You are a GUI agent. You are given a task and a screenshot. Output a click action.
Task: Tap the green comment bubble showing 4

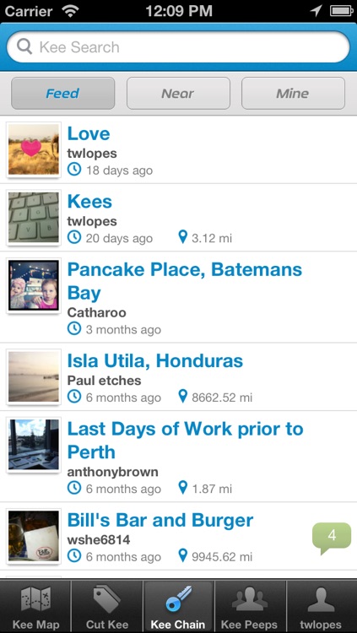(x=332, y=538)
